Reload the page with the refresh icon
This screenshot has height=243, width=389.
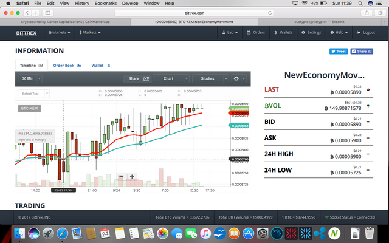pyautogui.click(x=270, y=13)
